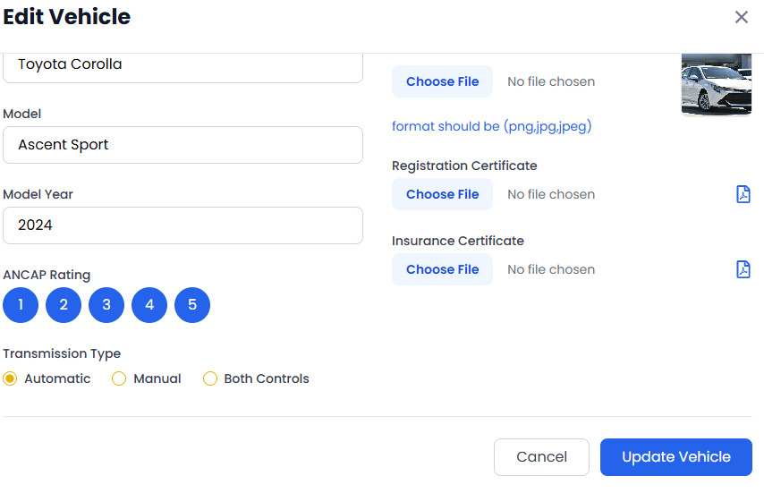
Task: Click the white car thumbnail image
Action: pyautogui.click(x=716, y=84)
